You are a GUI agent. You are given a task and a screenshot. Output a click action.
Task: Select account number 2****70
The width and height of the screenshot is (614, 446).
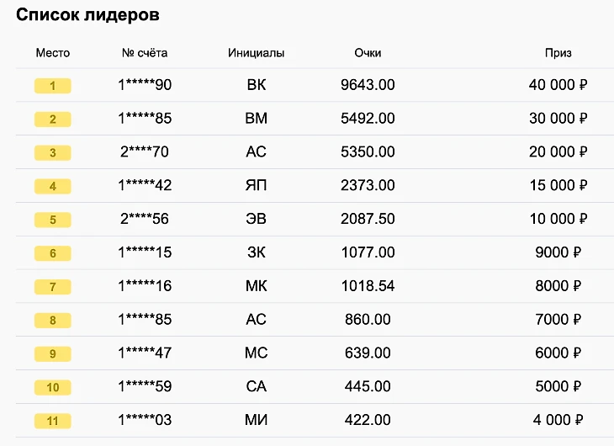point(145,152)
